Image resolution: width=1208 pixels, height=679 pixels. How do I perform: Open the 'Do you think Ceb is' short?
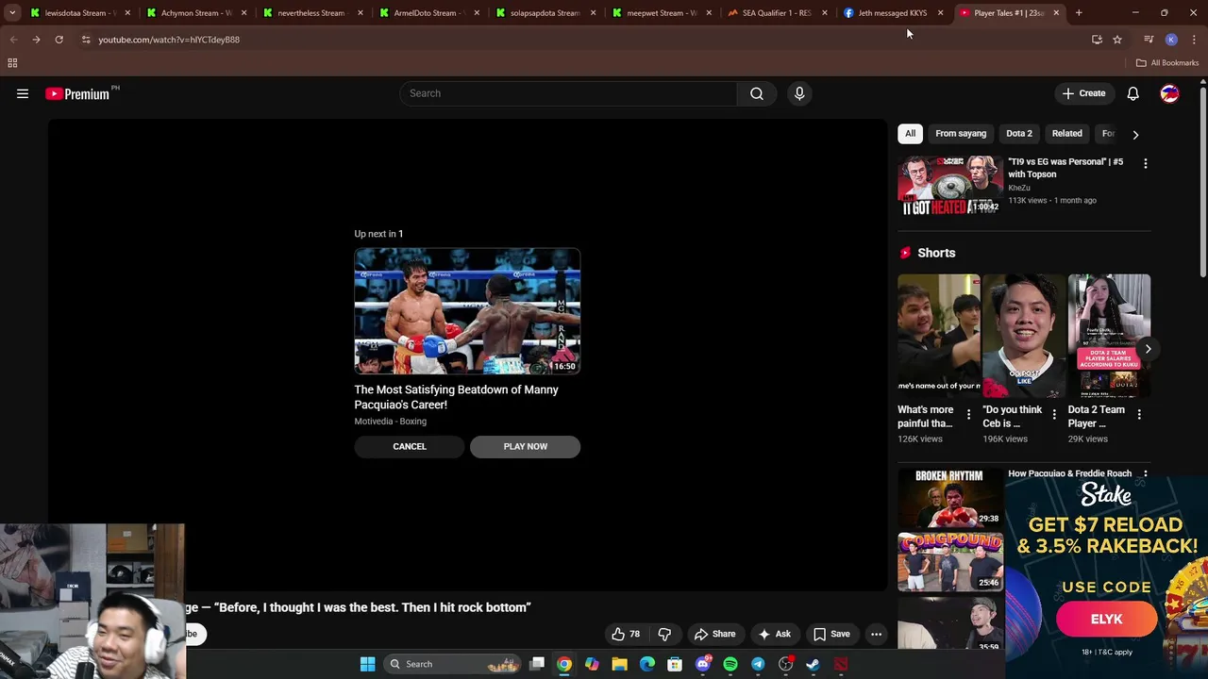[1024, 336]
